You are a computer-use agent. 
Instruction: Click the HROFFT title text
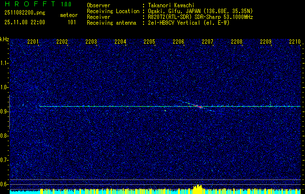click(30, 4)
